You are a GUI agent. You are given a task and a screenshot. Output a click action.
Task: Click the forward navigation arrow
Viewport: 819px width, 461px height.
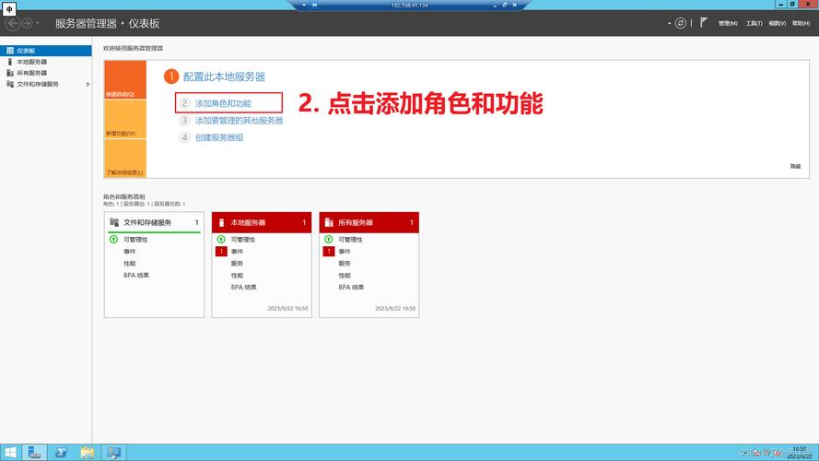(x=27, y=24)
